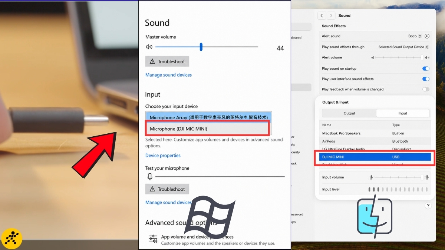Adjust the macOS Alert volume slider
The image size is (445, 250).
point(399,57)
